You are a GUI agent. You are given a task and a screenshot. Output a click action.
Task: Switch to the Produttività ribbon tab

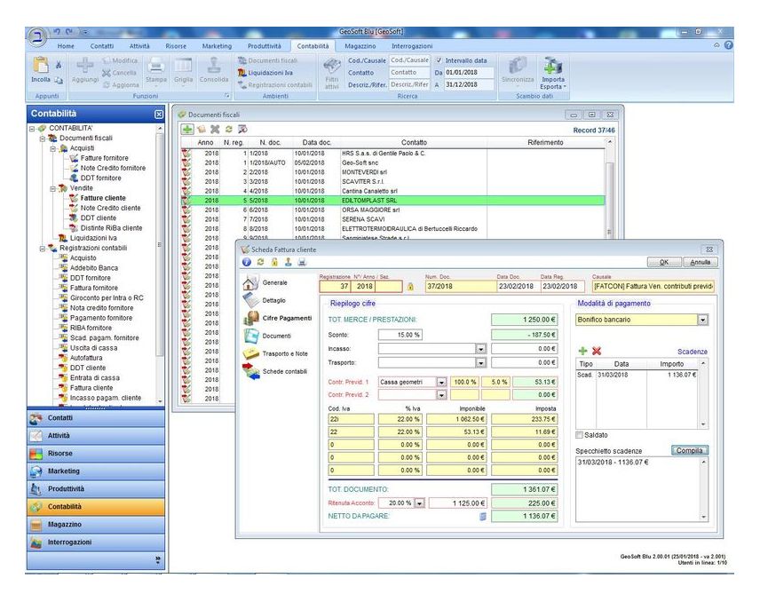[265, 46]
